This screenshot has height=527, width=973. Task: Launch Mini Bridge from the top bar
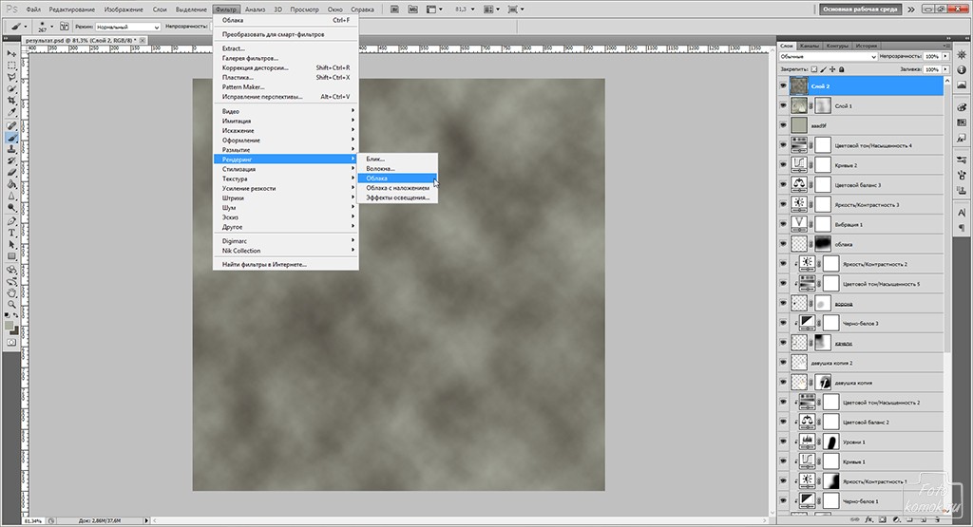412,9
